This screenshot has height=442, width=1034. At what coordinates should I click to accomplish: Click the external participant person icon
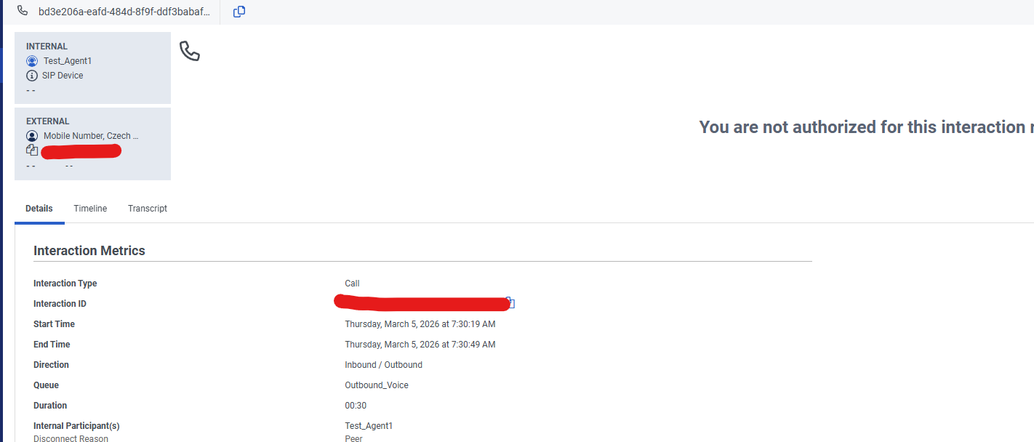pos(32,136)
